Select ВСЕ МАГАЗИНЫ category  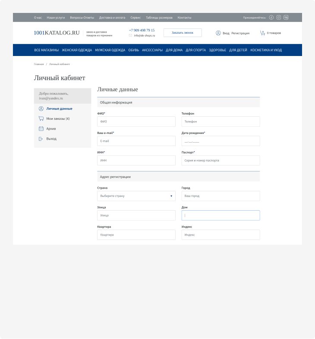[47, 50]
